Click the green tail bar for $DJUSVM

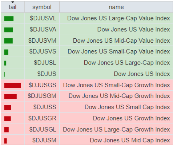pos(9,41)
